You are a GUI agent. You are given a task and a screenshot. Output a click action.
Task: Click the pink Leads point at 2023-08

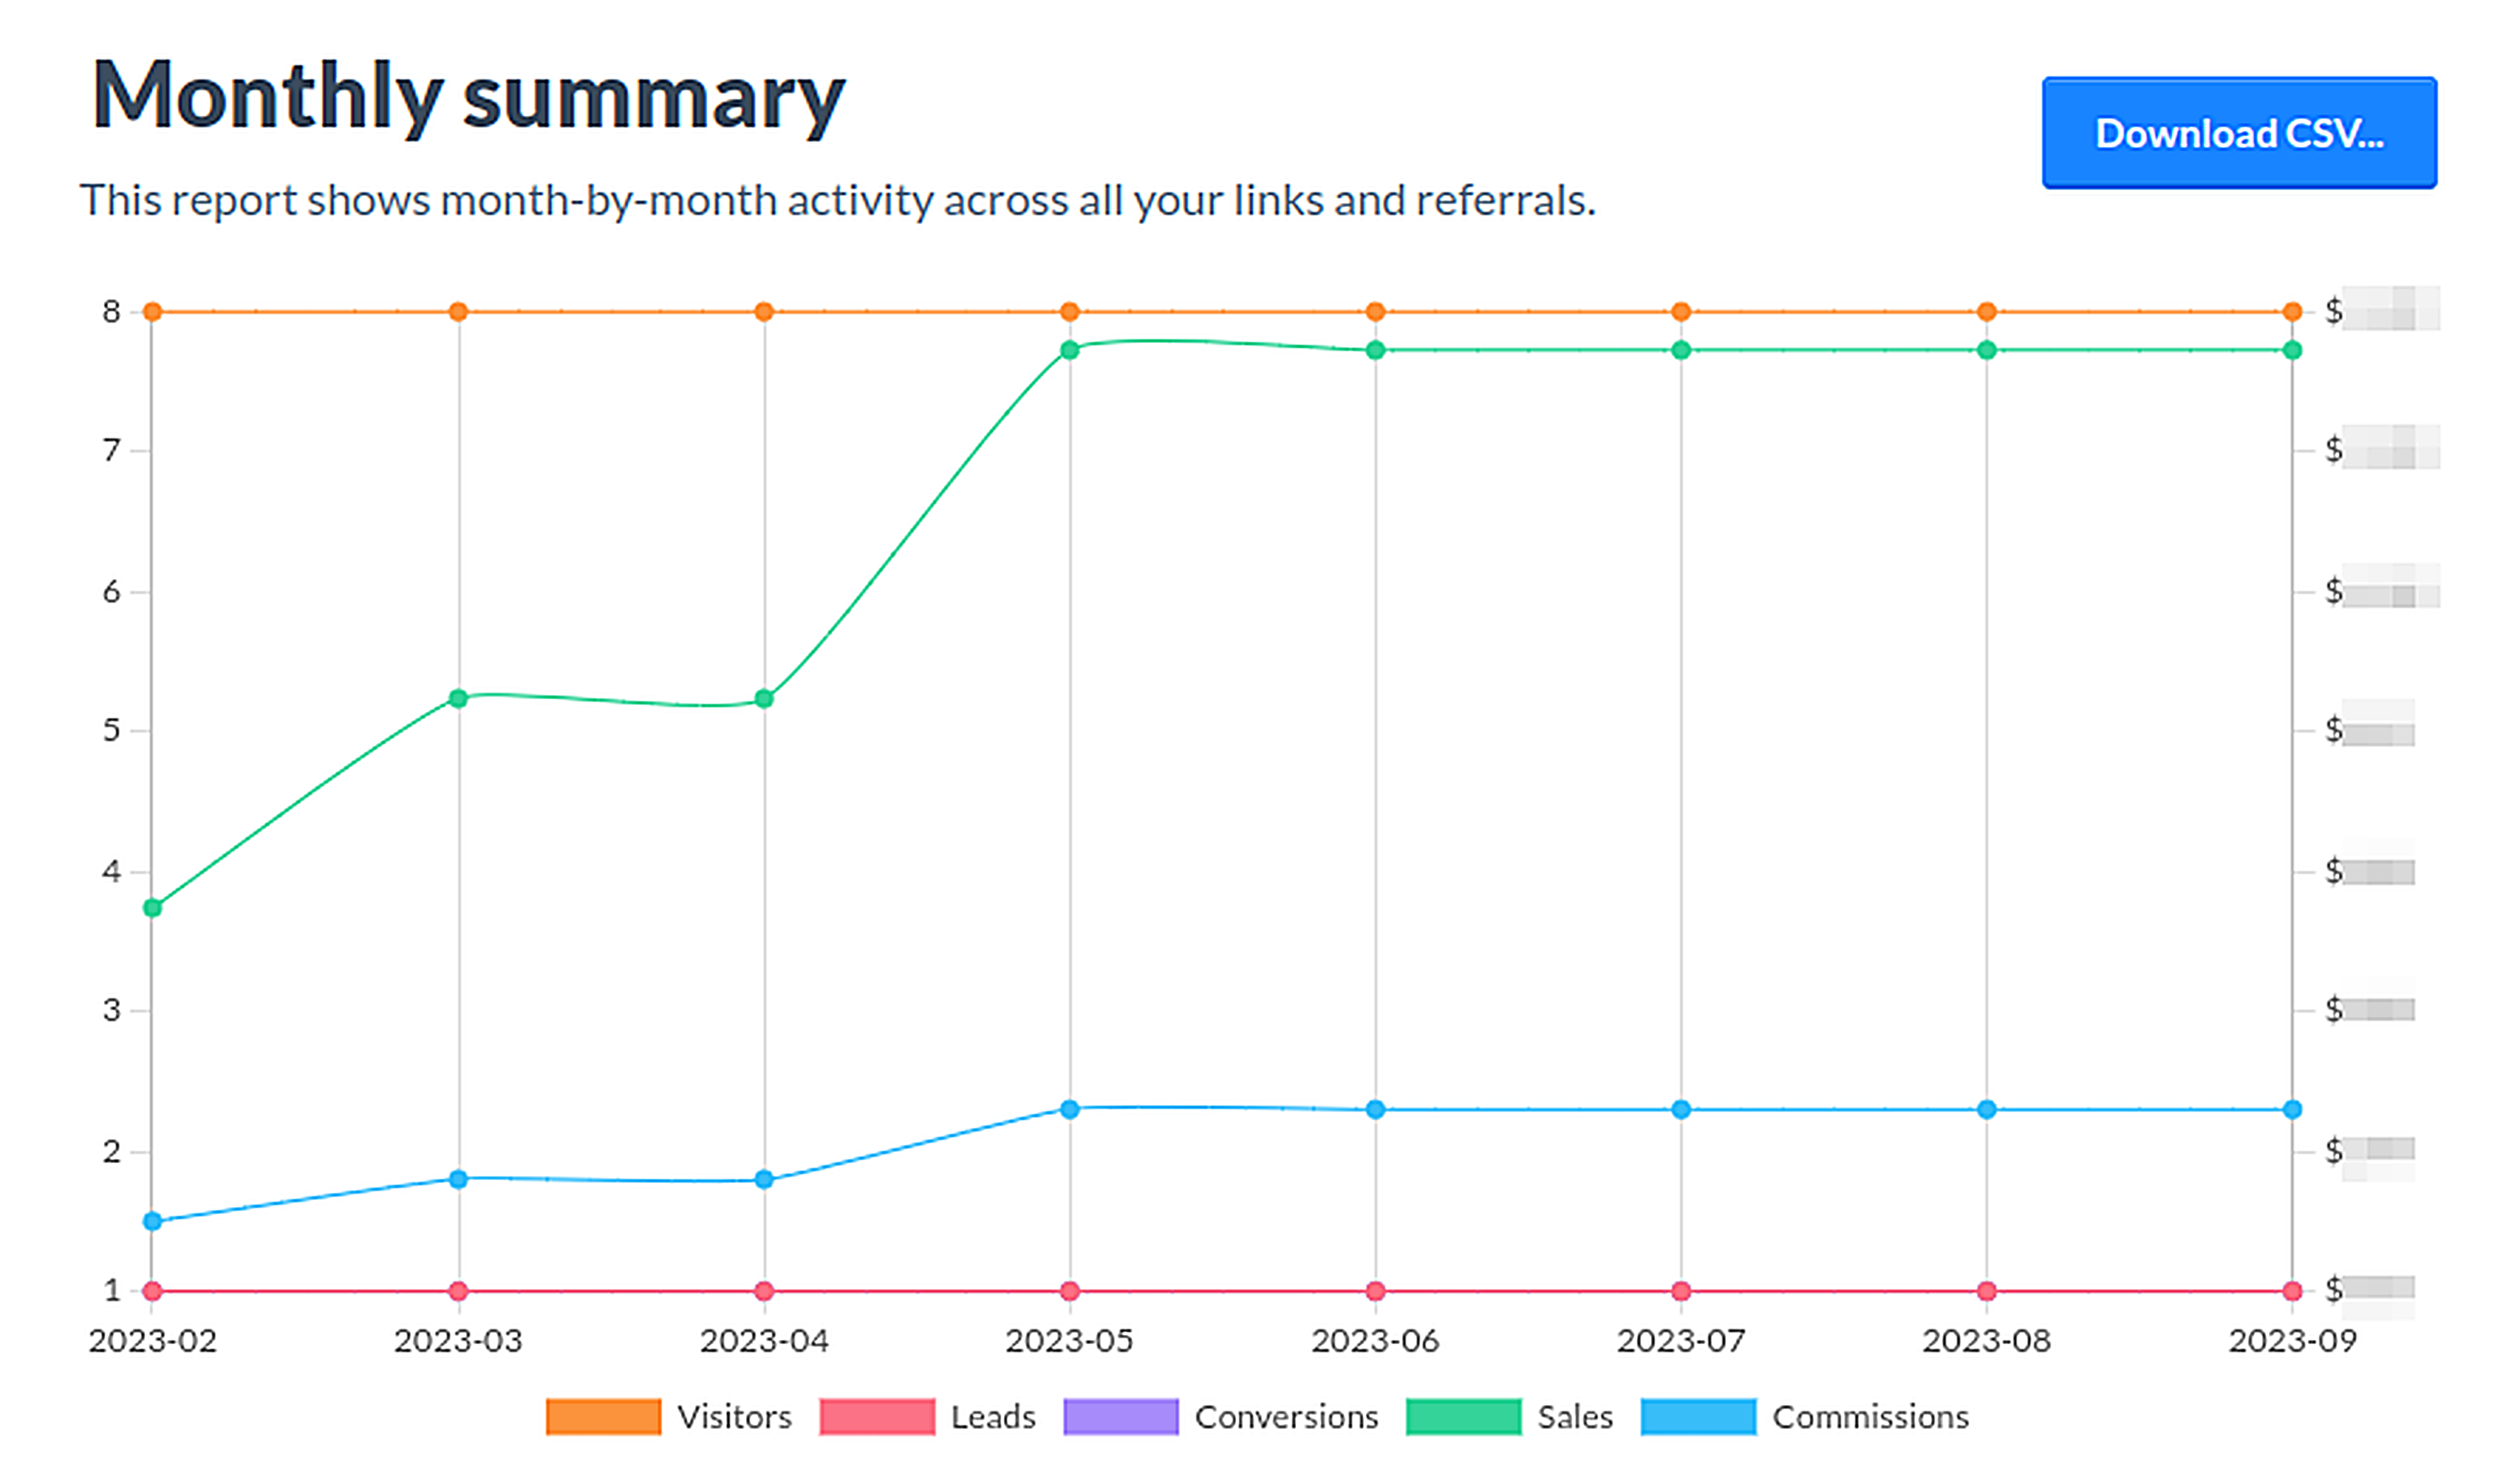click(1987, 1291)
